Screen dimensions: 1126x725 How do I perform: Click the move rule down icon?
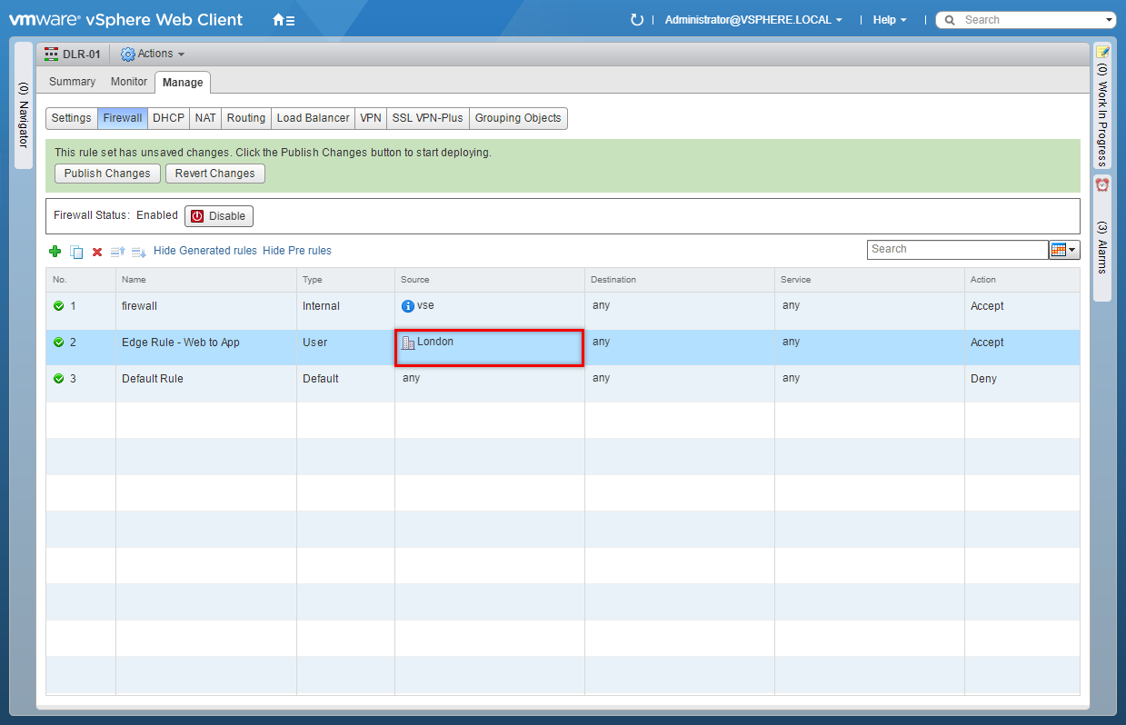pos(138,252)
